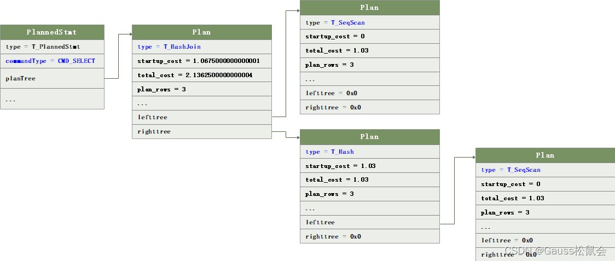This screenshot has height=261, width=615.
Task: Click the '...' row in Hash plan box
Action: tap(369, 208)
